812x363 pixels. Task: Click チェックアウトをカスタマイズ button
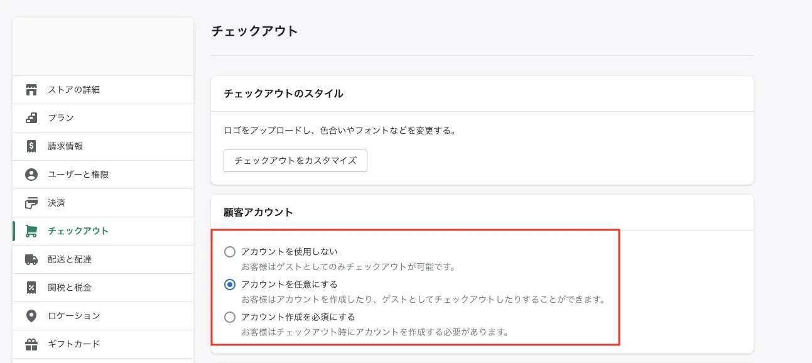click(x=295, y=161)
